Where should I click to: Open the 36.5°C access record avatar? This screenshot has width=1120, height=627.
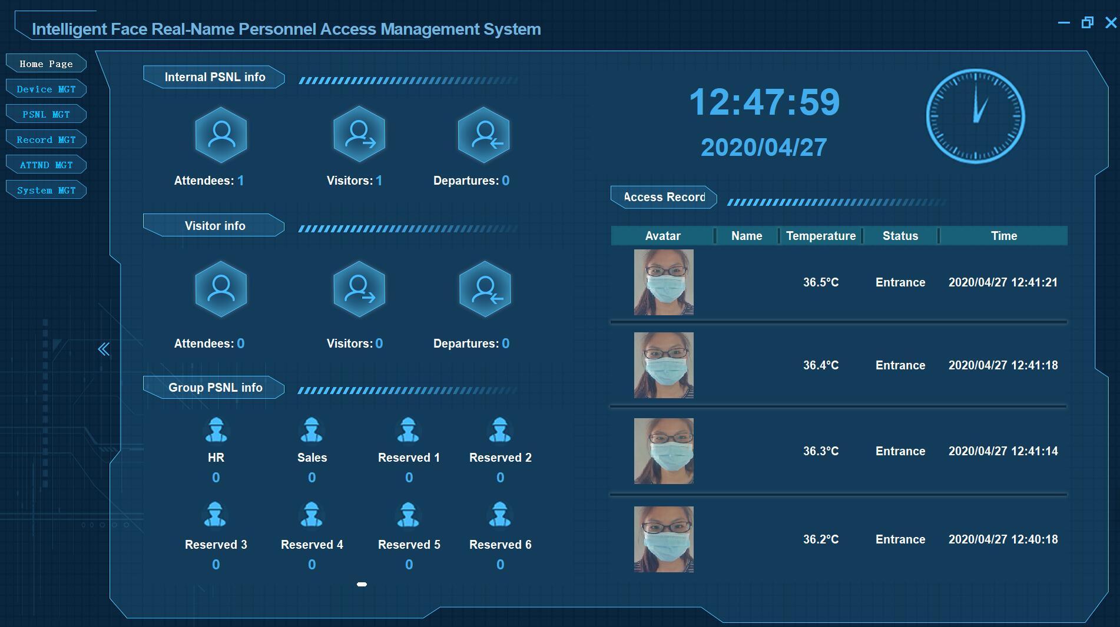coord(664,282)
